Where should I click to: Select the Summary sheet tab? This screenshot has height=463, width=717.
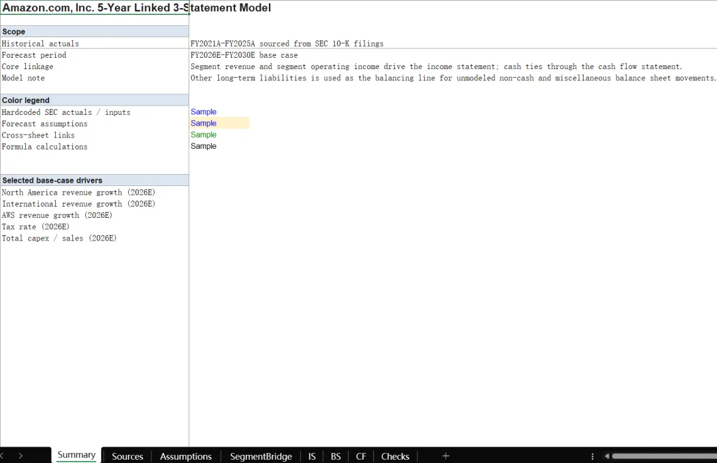(x=76, y=455)
